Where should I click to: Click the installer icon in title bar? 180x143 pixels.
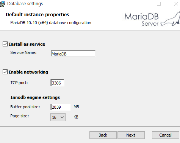click(x=3, y=4)
